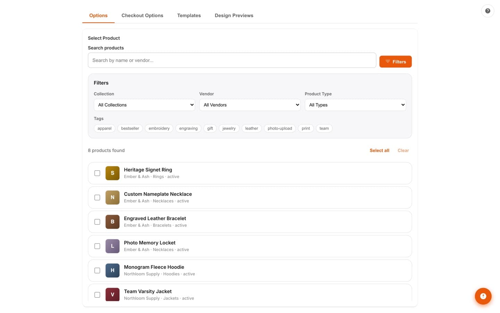Toggle the gift tag filter
This screenshot has width=500, height=313.
coord(210,128)
